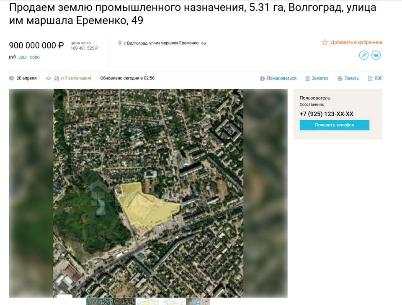Screen dimensions: 402x305
Task: Open the Заметка link
Action: click(320, 78)
